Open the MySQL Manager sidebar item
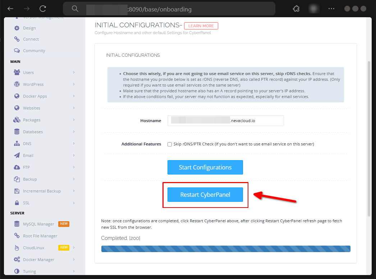The height and width of the screenshot is (279, 376). pos(38,224)
